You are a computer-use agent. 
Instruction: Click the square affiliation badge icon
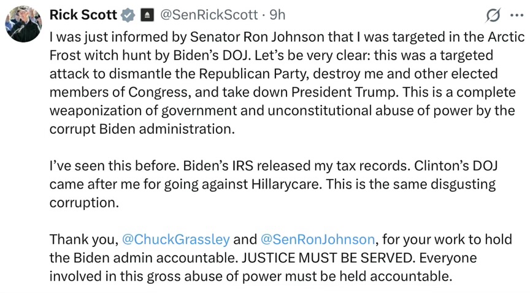pos(147,15)
